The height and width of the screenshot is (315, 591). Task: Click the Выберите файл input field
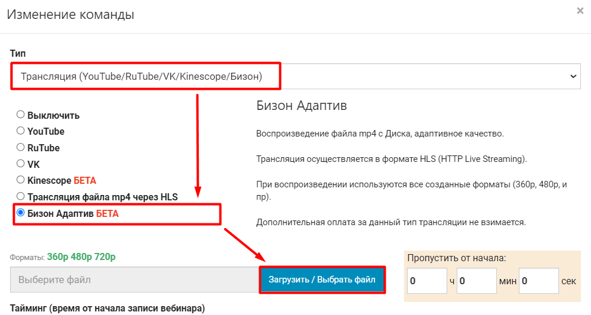134,280
